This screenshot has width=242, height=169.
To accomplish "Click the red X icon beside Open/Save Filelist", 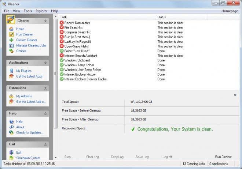I will (62, 46).
